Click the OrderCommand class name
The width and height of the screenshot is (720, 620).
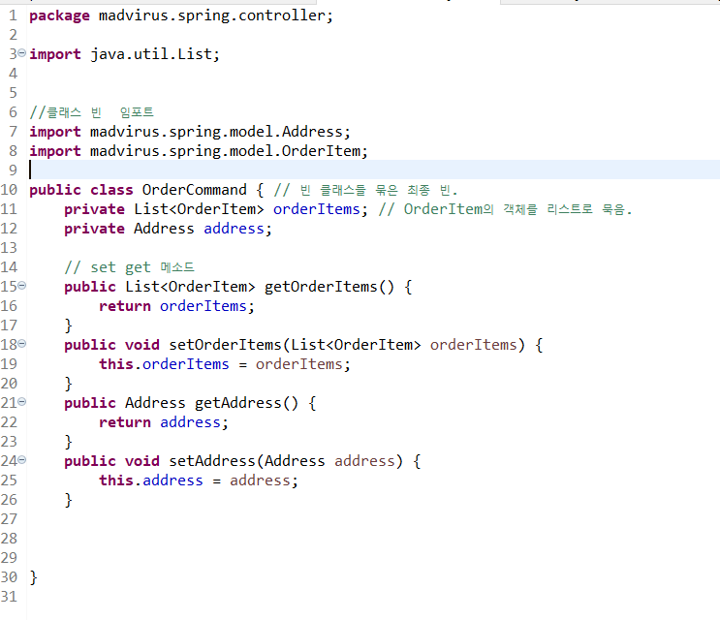pyautogui.click(x=194, y=190)
